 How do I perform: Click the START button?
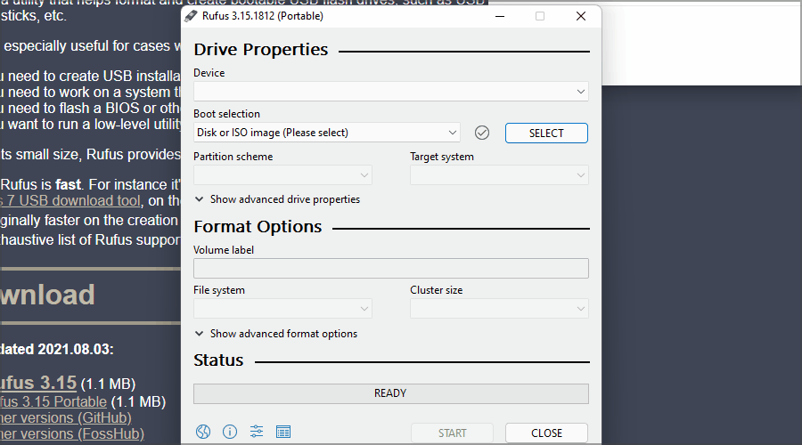click(x=452, y=433)
